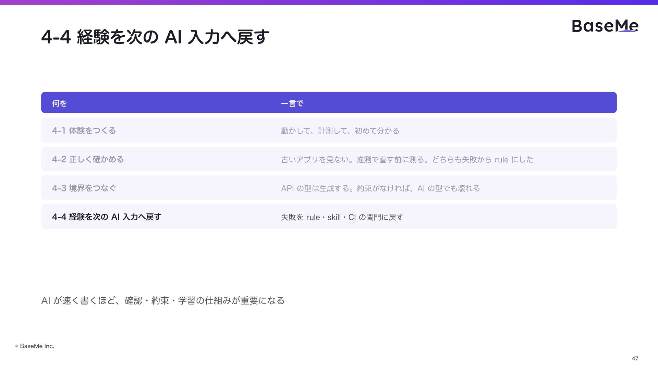Screen dimensions: 658x370
Task: Click the purple gradient bar at top
Action: pyautogui.click(x=329, y=2)
